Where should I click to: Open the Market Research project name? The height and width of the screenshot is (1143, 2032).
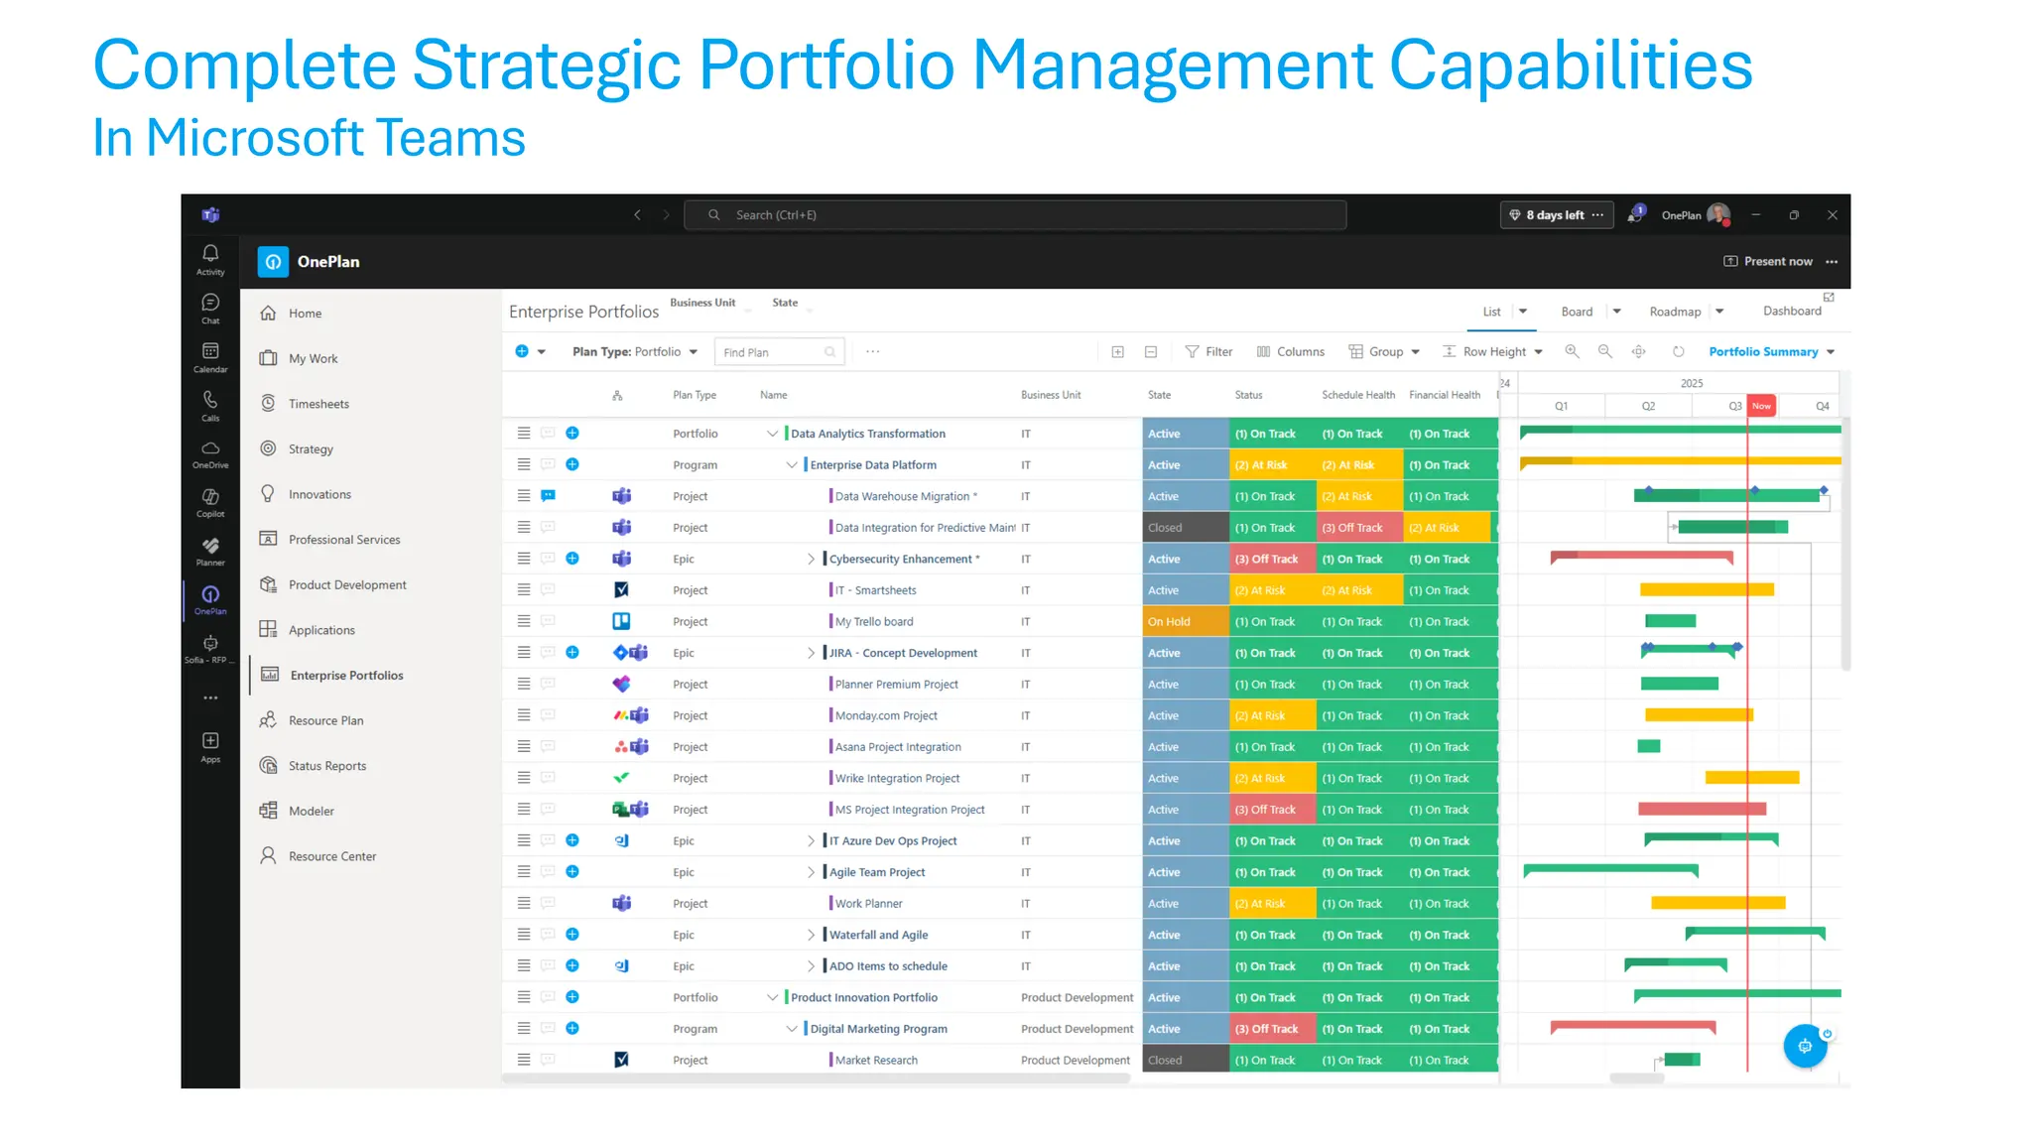click(876, 1060)
